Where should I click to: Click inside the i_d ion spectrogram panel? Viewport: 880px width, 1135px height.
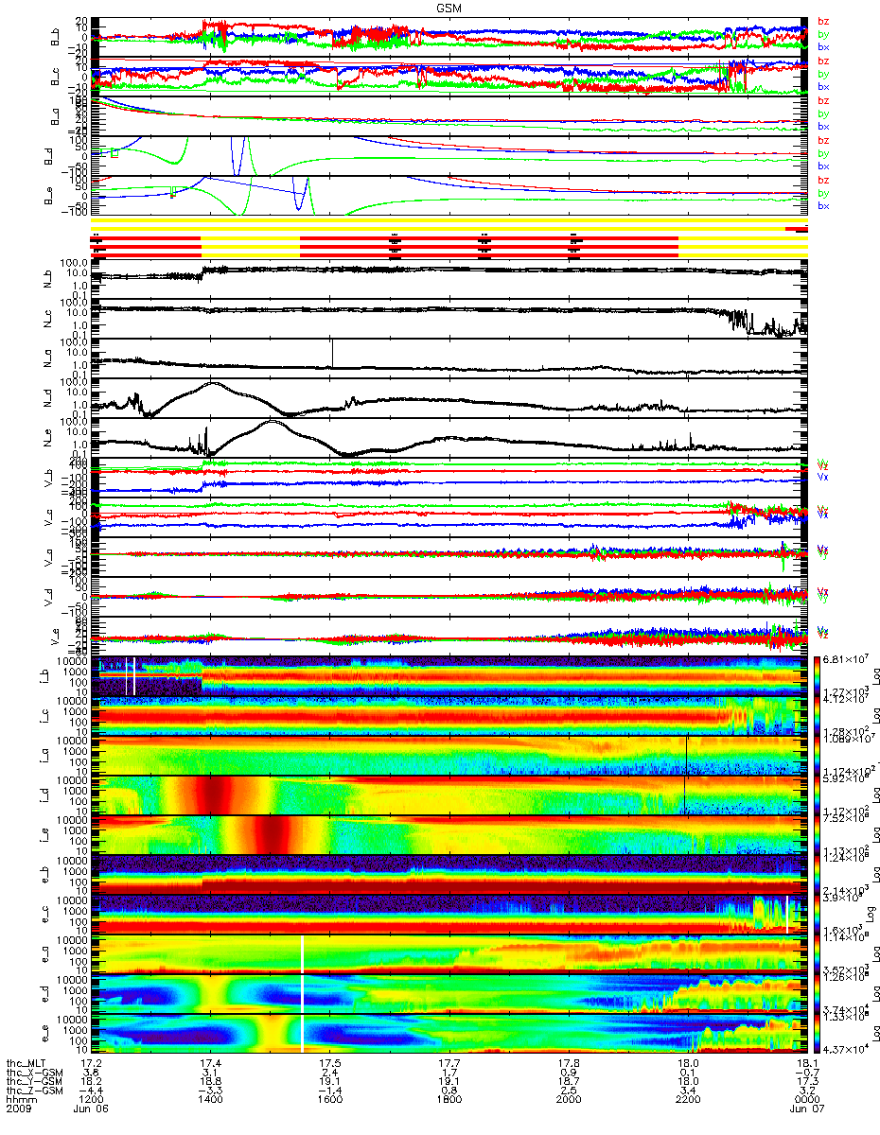coord(449,794)
